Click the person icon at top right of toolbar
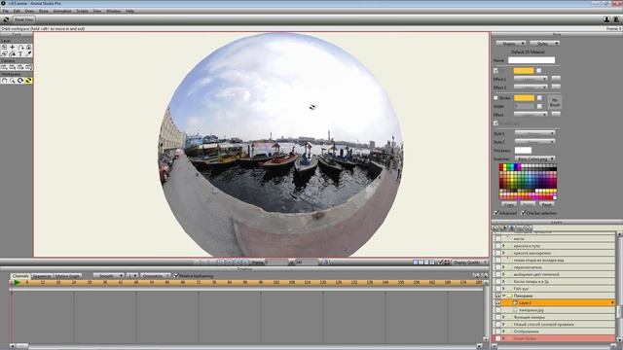 tap(606, 19)
